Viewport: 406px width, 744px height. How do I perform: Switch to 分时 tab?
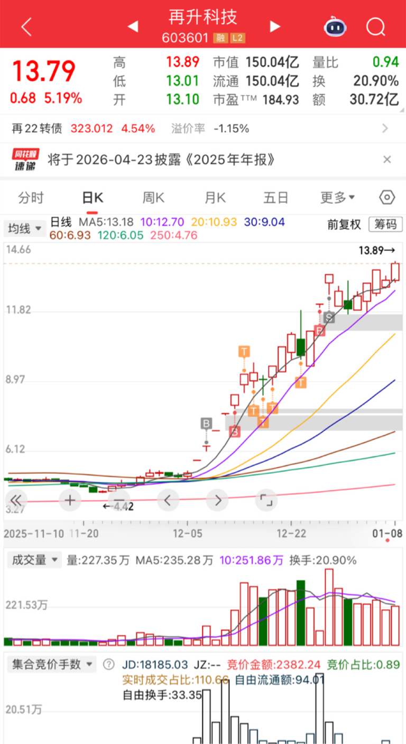point(31,198)
